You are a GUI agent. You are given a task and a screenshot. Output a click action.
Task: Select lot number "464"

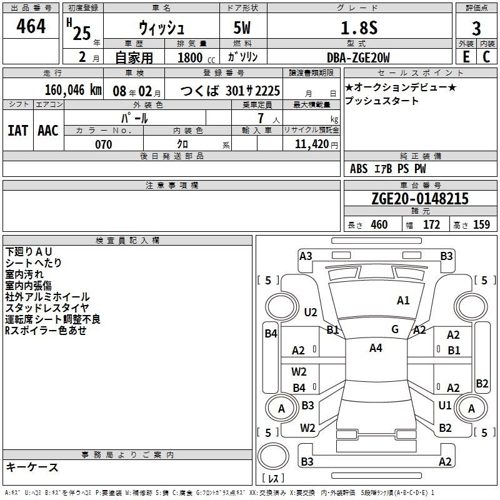tap(31, 26)
